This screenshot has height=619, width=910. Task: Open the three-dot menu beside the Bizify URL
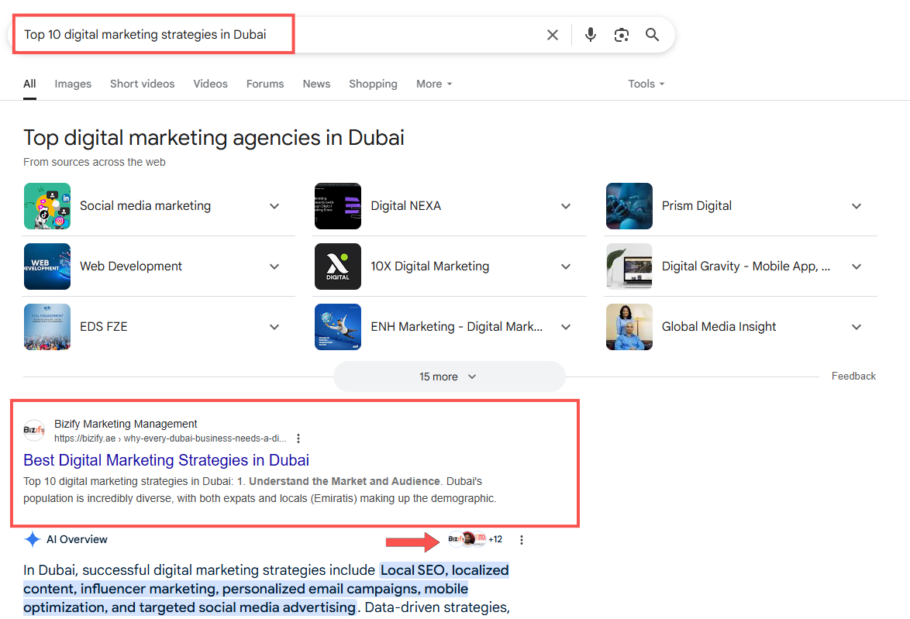(x=298, y=438)
